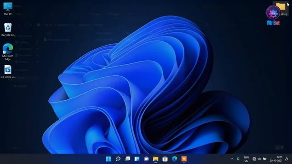Image resolution: width=292 pixels, height=164 pixels.
Task: Open the Widgets panel on the taskbar
Action: [137, 159]
